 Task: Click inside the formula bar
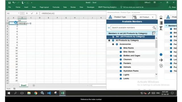tap(73, 13)
